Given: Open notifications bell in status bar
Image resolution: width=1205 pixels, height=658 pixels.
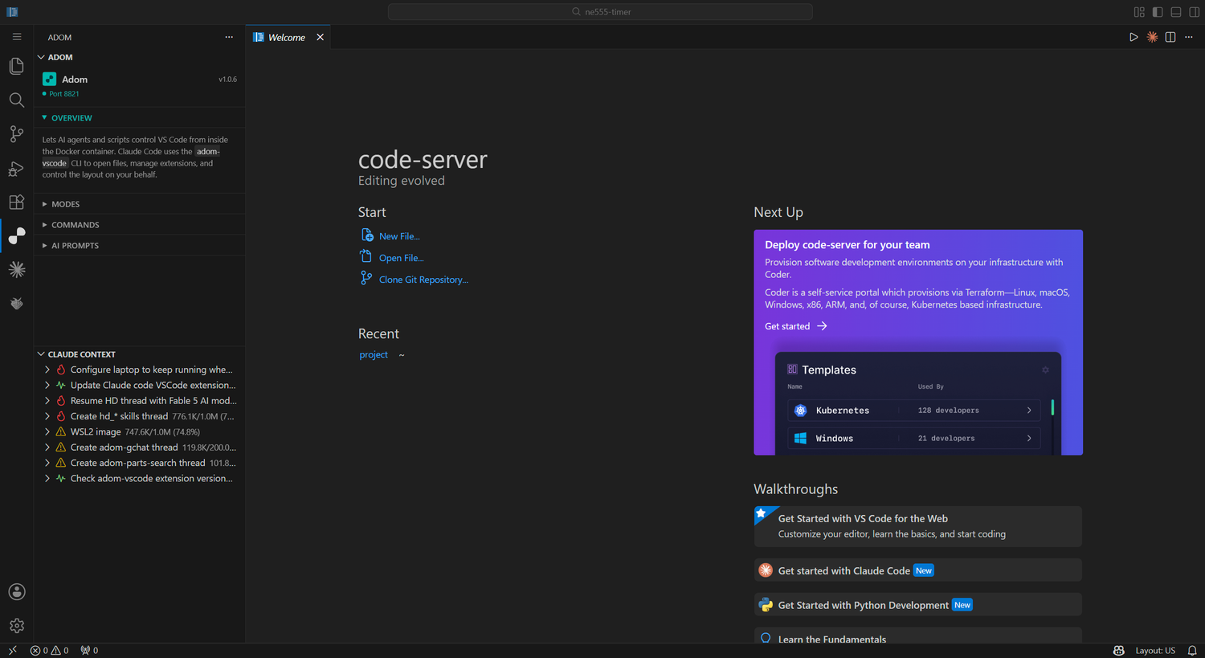Looking at the screenshot, I should pos(1192,651).
